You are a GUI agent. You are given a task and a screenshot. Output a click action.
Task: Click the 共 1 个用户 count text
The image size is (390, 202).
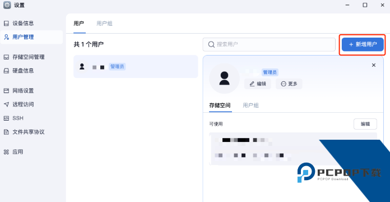click(89, 44)
